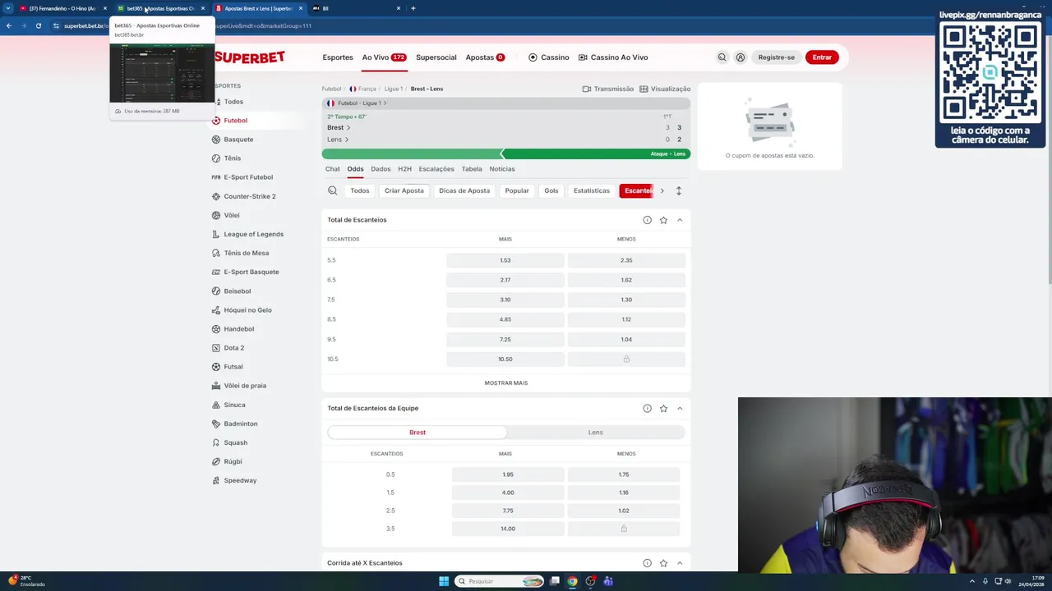Viewport: 1052px width, 591px height.
Task: Favorite Total de Escanteios da Equipe market
Action: pyautogui.click(x=663, y=408)
